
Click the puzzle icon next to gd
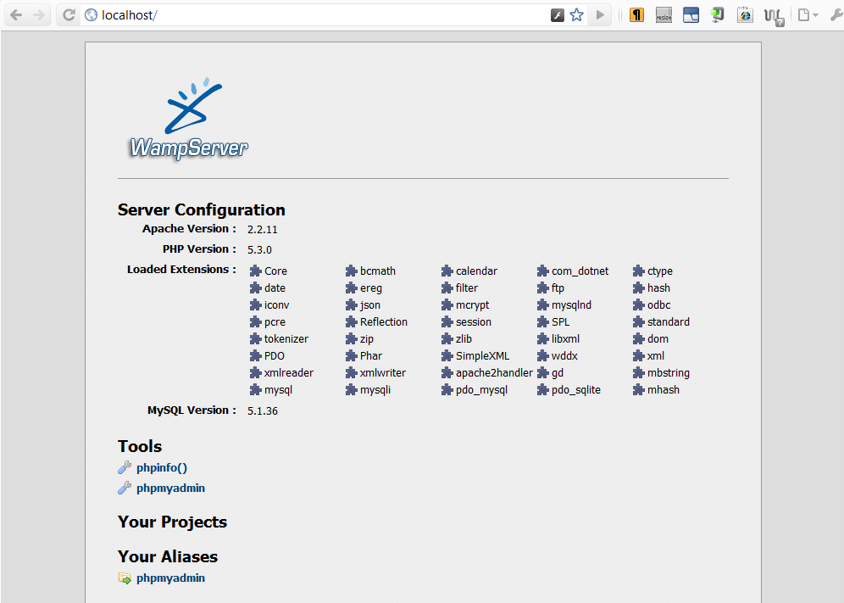(x=543, y=372)
